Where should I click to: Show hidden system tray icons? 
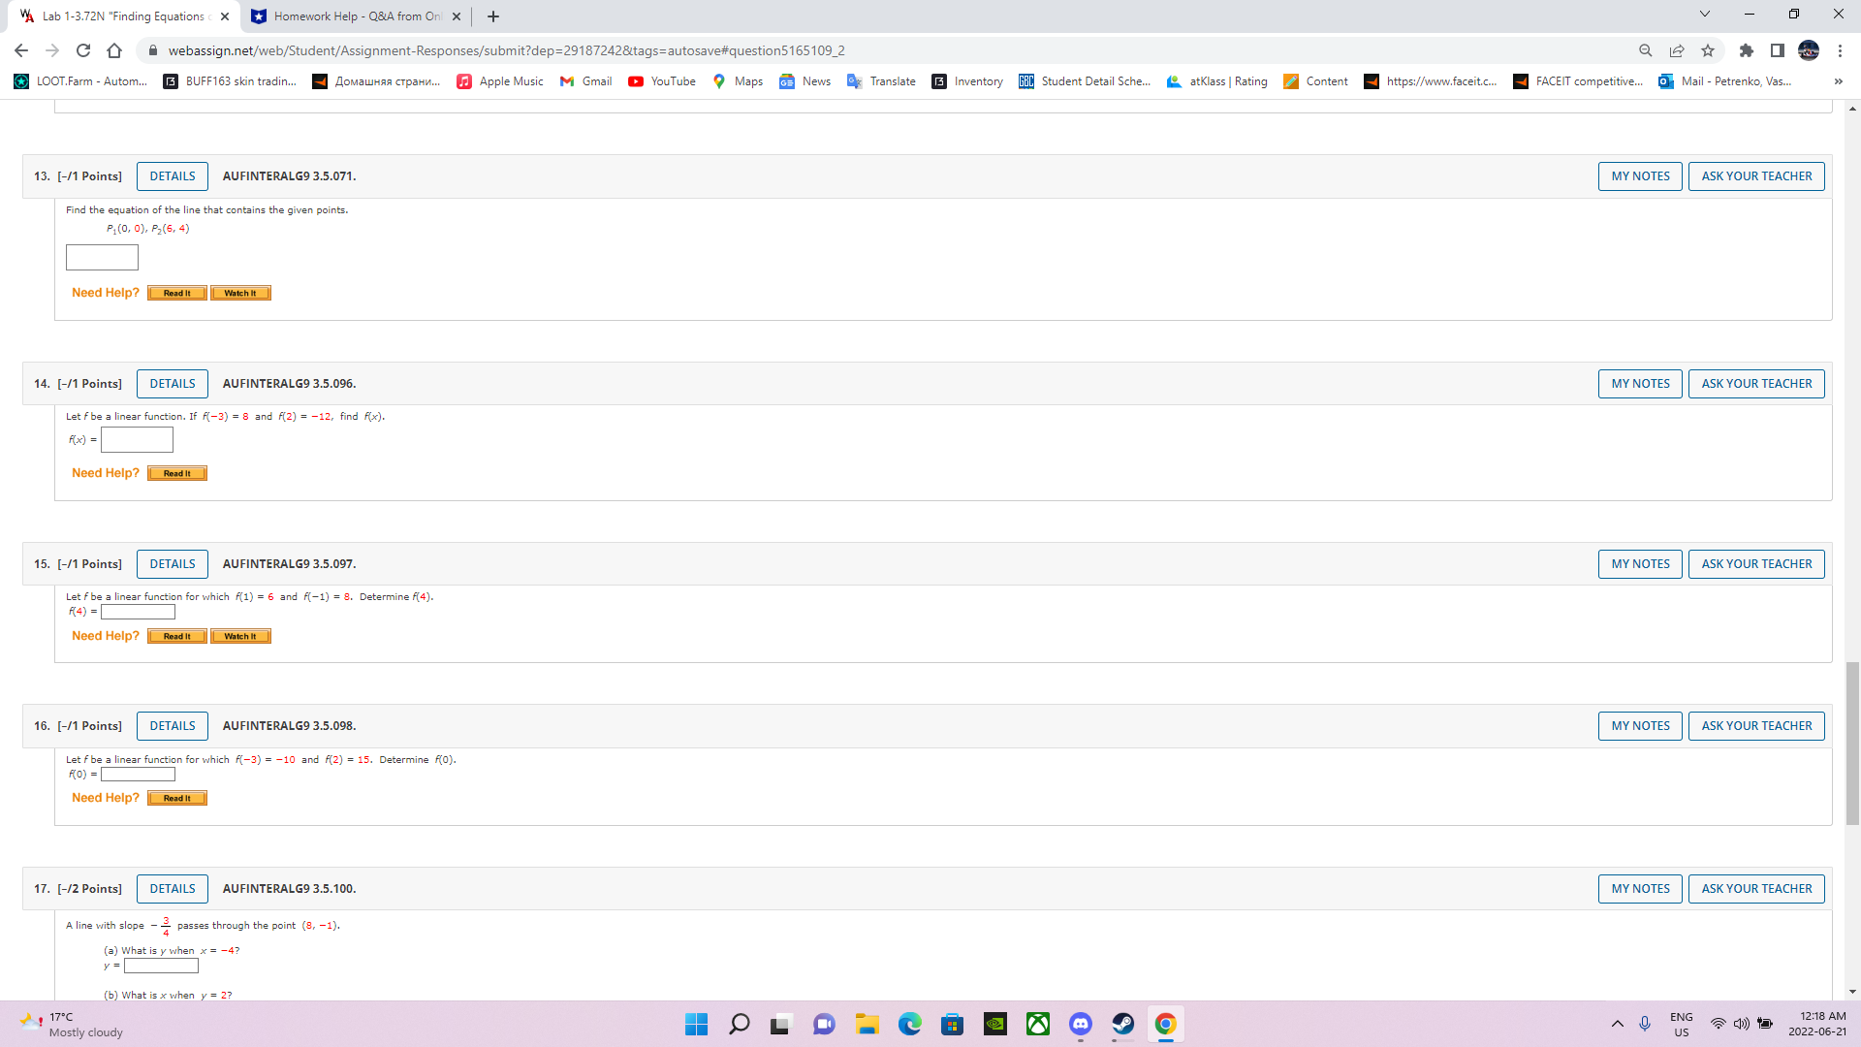click(x=1617, y=1024)
